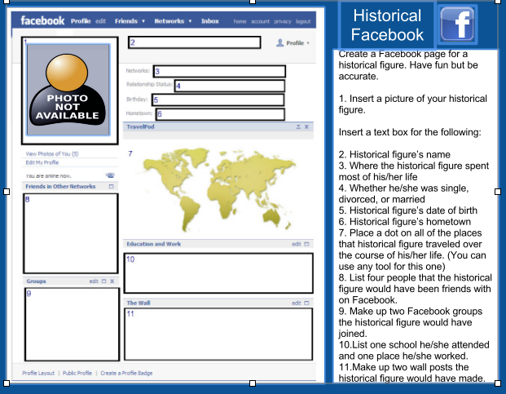
Task: Click name text box numbered 2
Action: pos(195,42)
